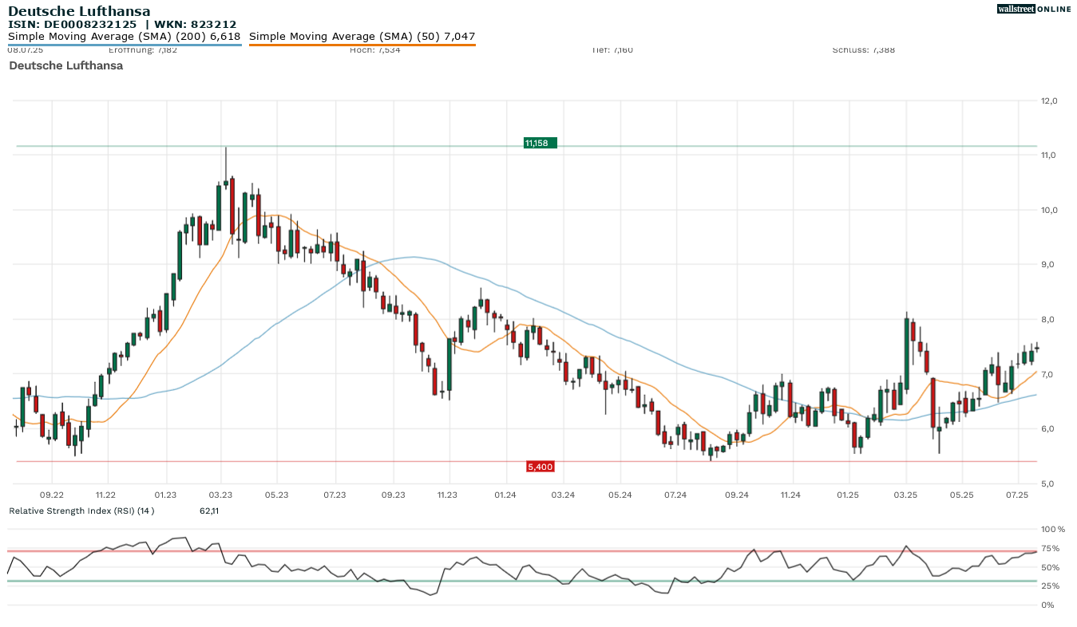Click the 100 % RSI axis label

click(x=1053, y=529)
